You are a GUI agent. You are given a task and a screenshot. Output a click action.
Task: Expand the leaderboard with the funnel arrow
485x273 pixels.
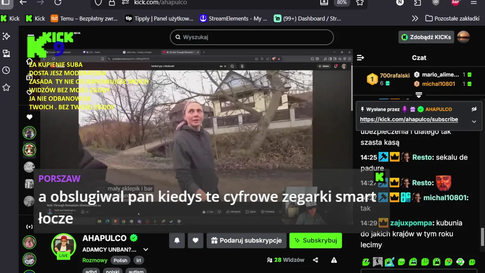[419, 94]
